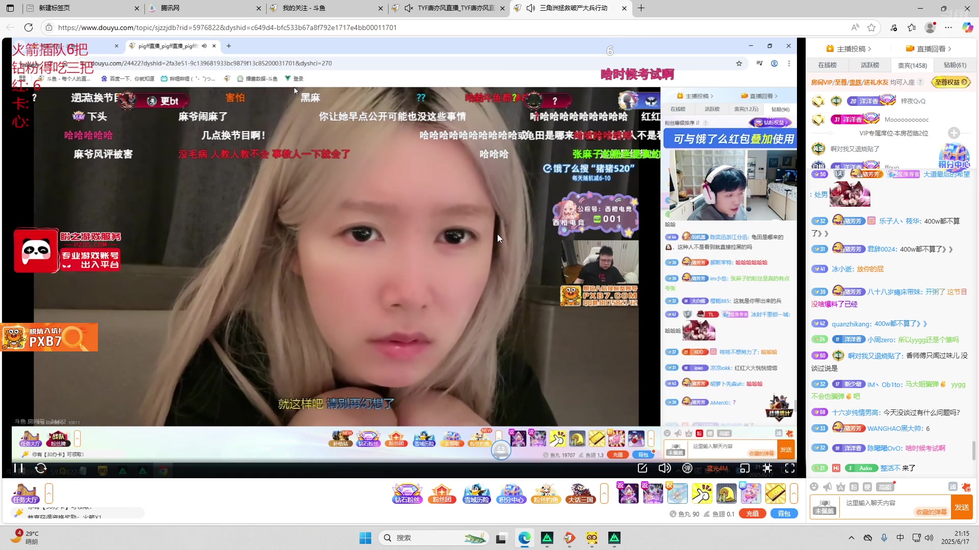Open Edge settings and more menu (…)

click(x=948, y=28)
